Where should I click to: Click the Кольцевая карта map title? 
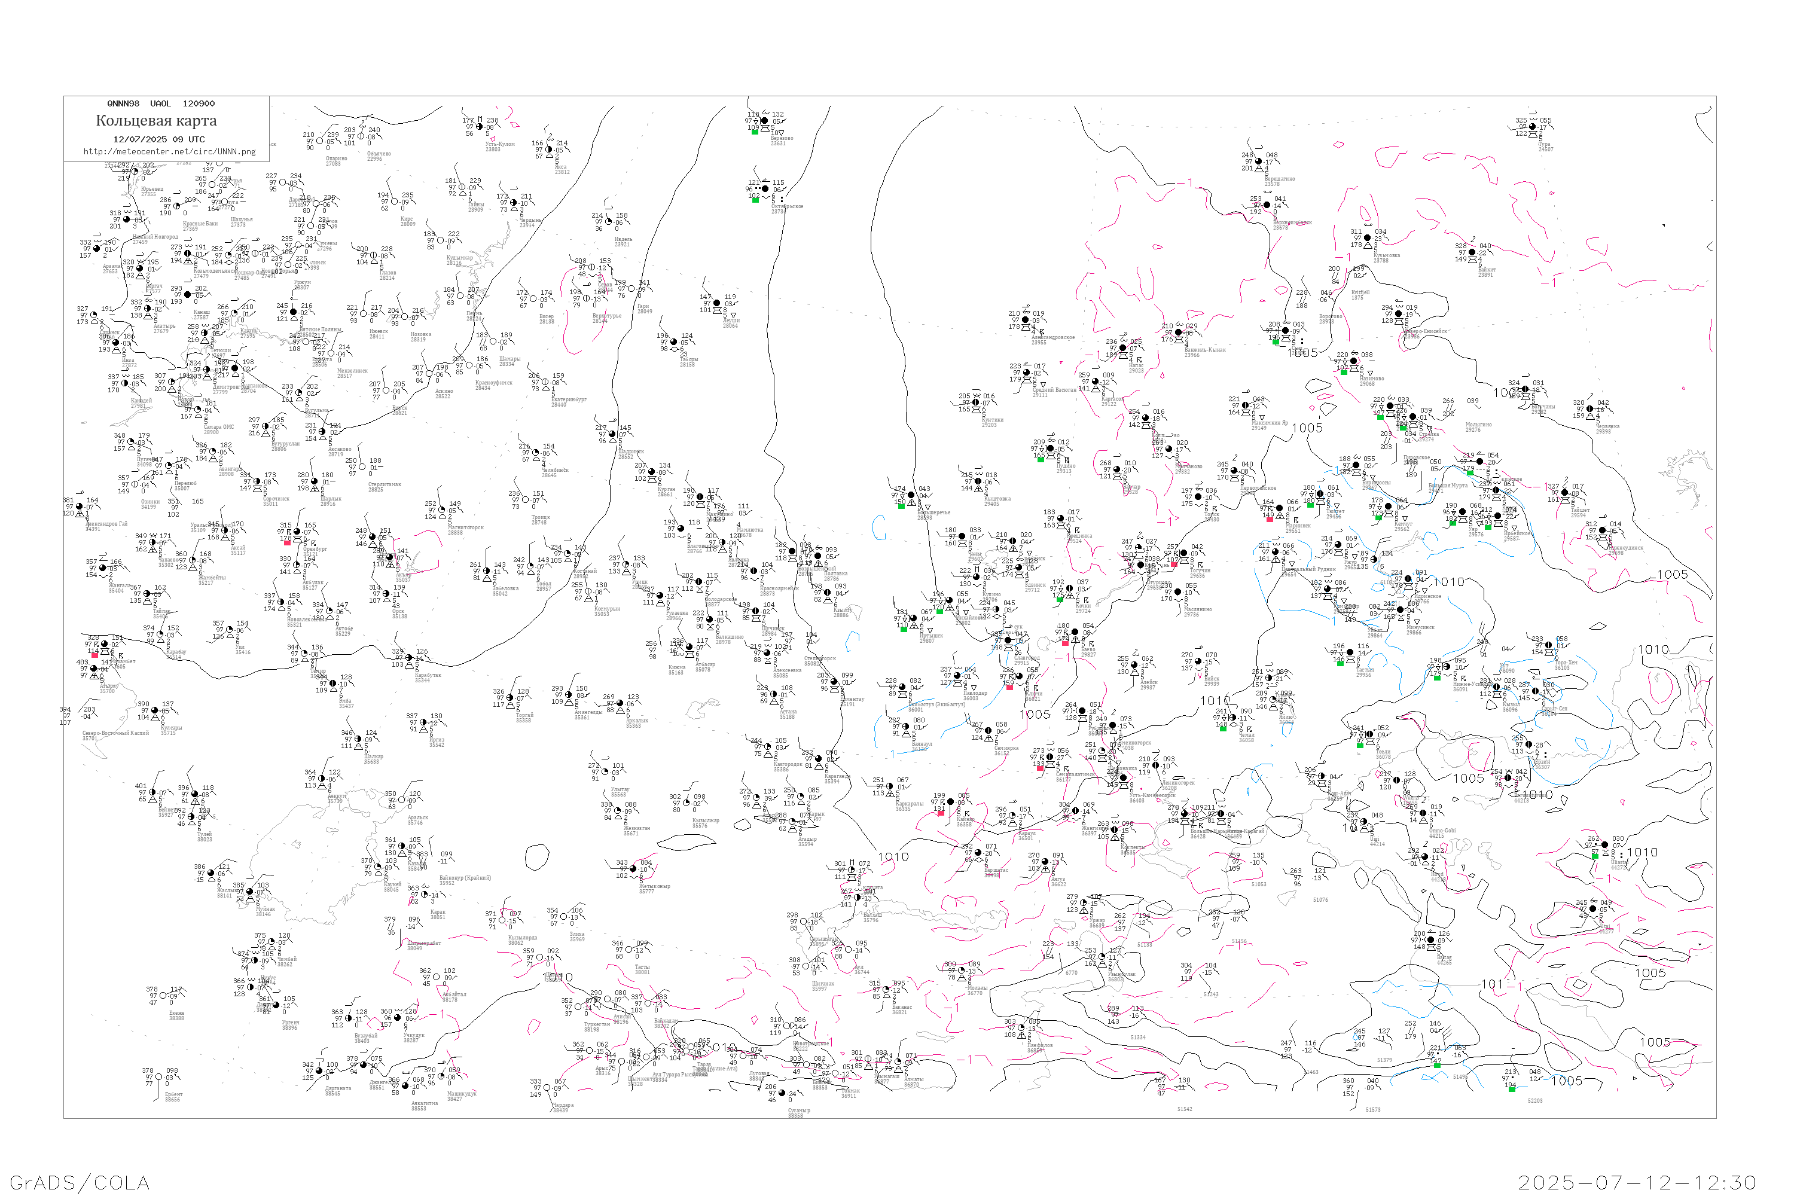point(156,121)
